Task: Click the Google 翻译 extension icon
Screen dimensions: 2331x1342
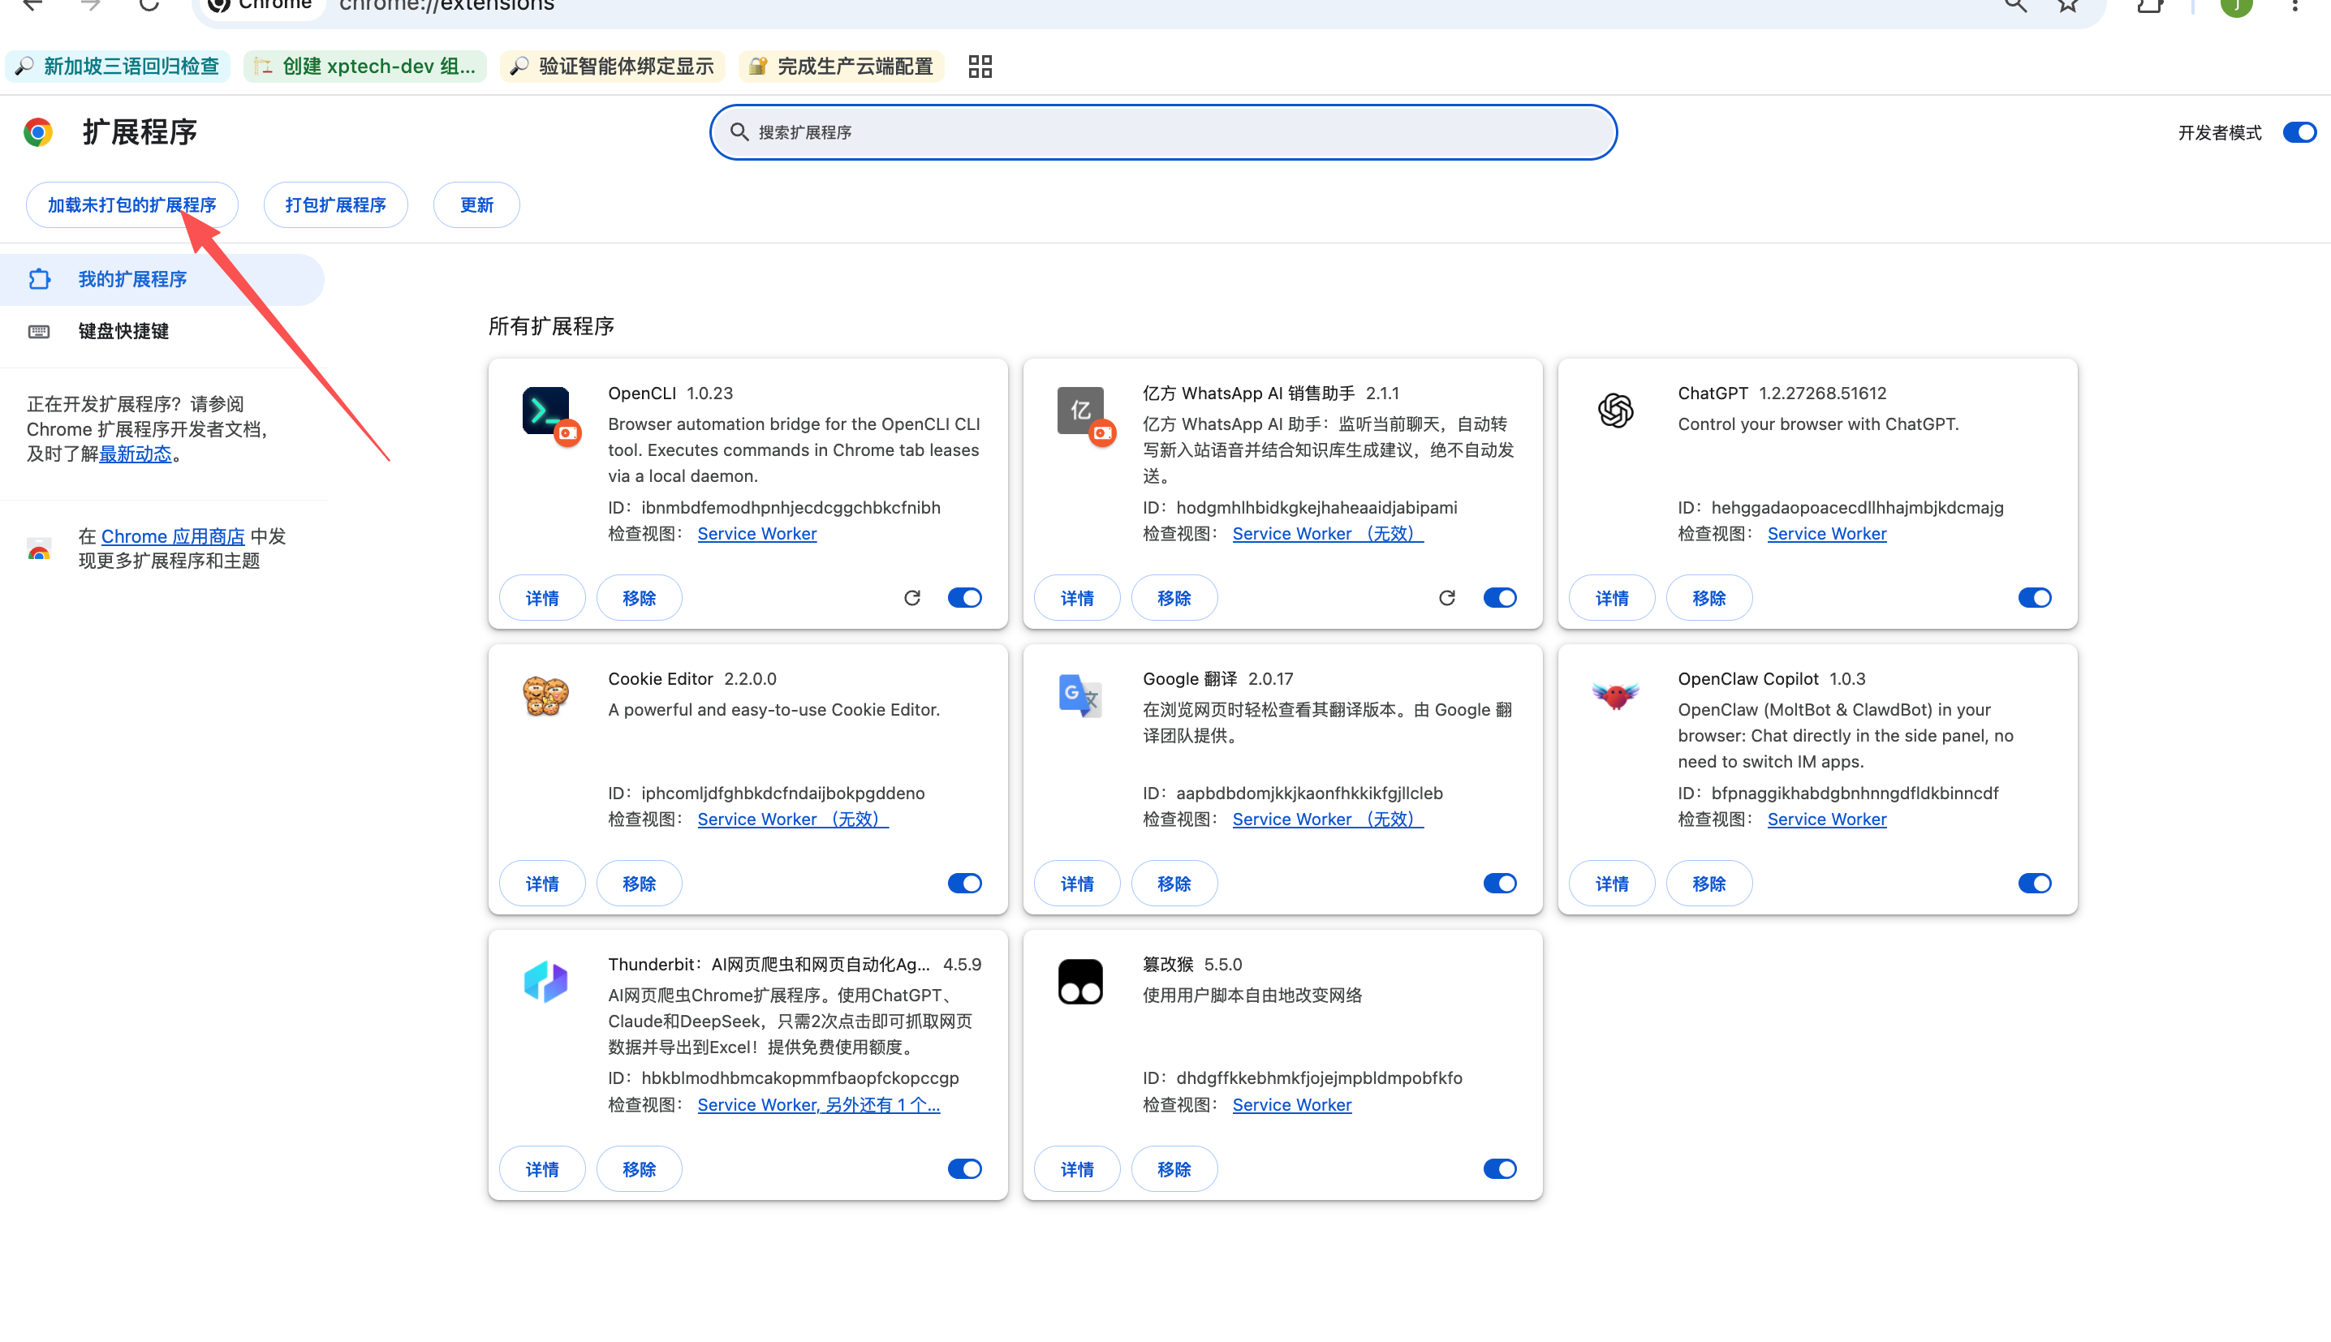Action: coord(1080,697)
